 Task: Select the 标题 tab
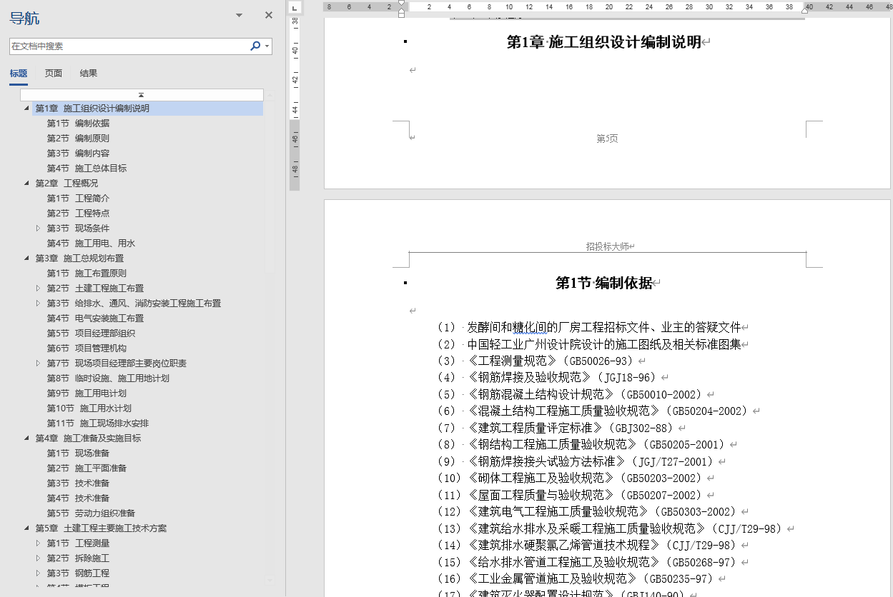click(19, 73)
